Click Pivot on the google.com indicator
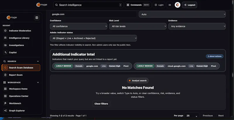The width and height of the screenshot is (234, 120). [x=126, y=66]
